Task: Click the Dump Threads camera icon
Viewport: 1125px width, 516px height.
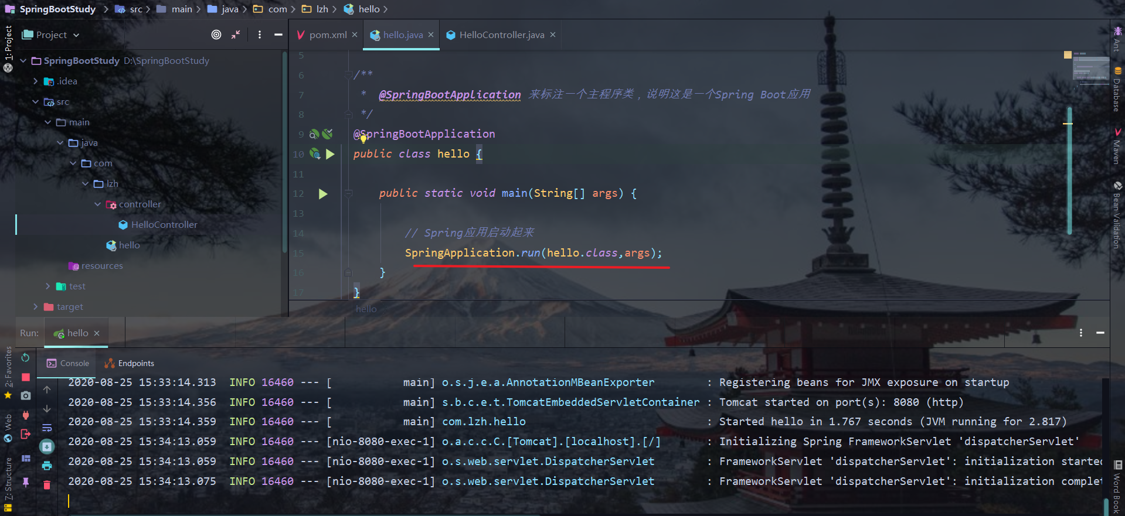Action: tap(25, 396)
